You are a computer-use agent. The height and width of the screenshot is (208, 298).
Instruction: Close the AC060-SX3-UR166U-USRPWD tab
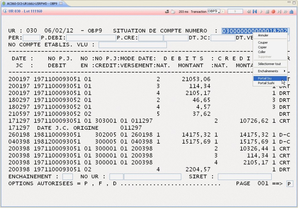click(x=61, y=3)
